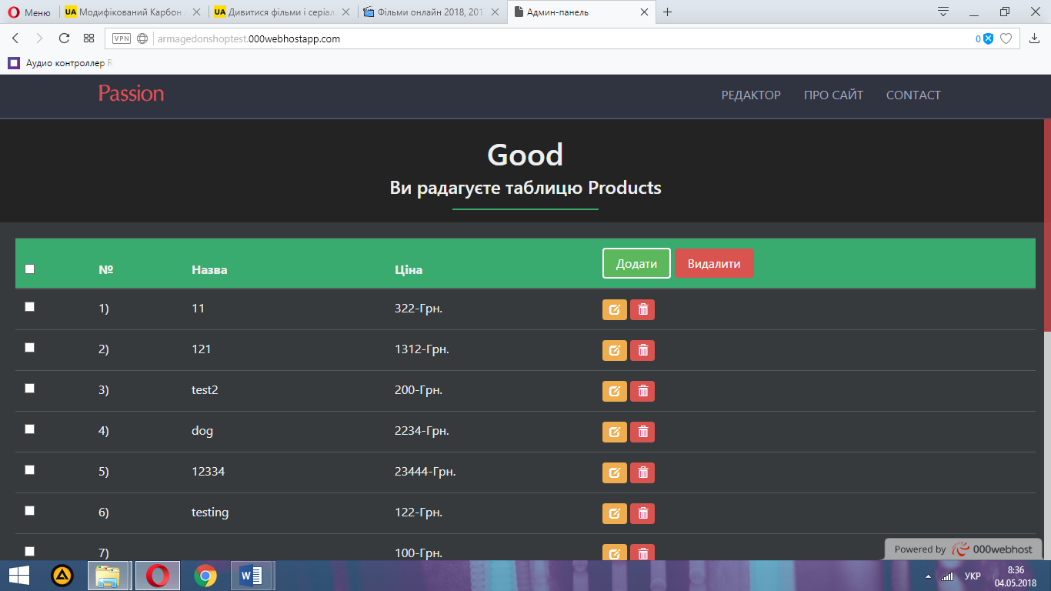Open Powered by 000webhost badge
1051x591 pixels.
pos(963,549)
